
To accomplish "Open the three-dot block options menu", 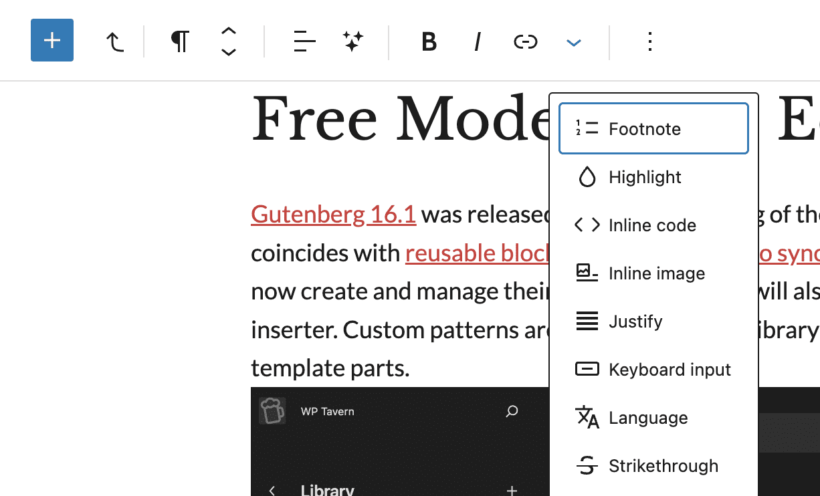I will 649,42.
